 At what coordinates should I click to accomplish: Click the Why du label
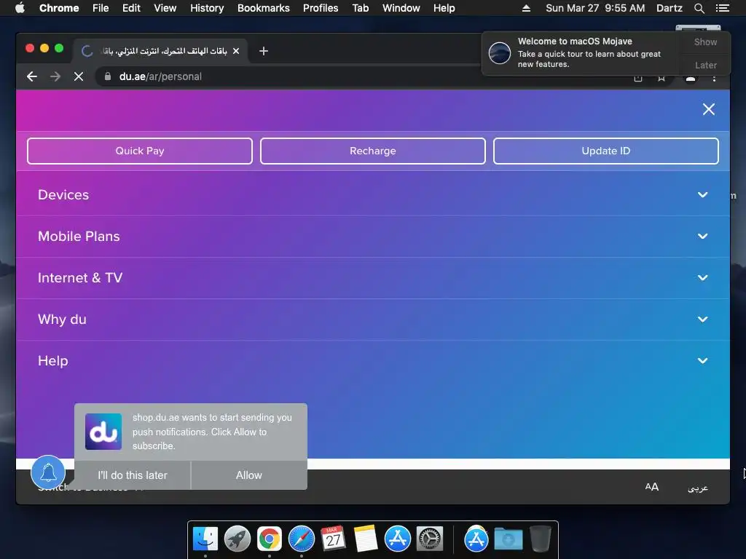pyautogui.click(x=63, y=320)
